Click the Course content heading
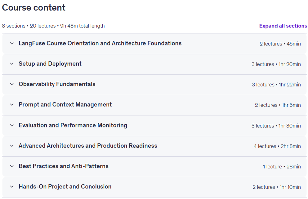 (x=33, y=8)
